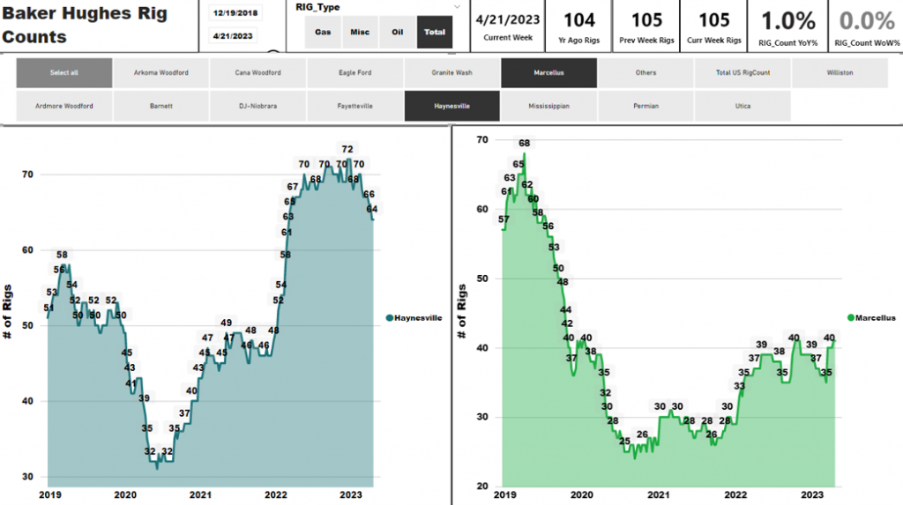Click the 1.0% RIG_Count YoY% card
Screen dimensions: 903x505
pyautogui.click(x=787, y=26)
